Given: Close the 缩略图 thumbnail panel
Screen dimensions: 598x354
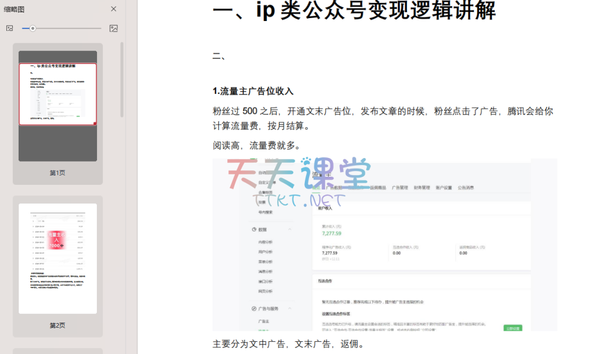Looking at the screenshot, I should tap(113, 9).
